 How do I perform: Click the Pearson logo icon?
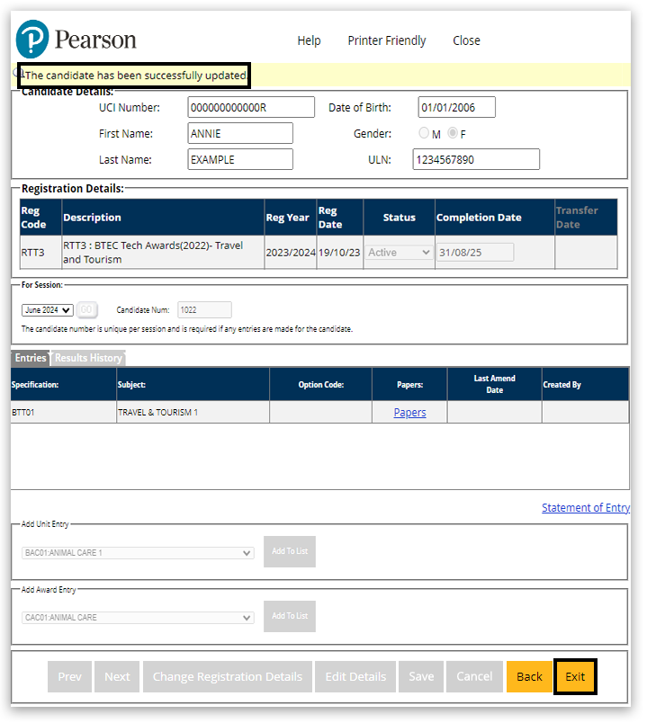point(33,40)
